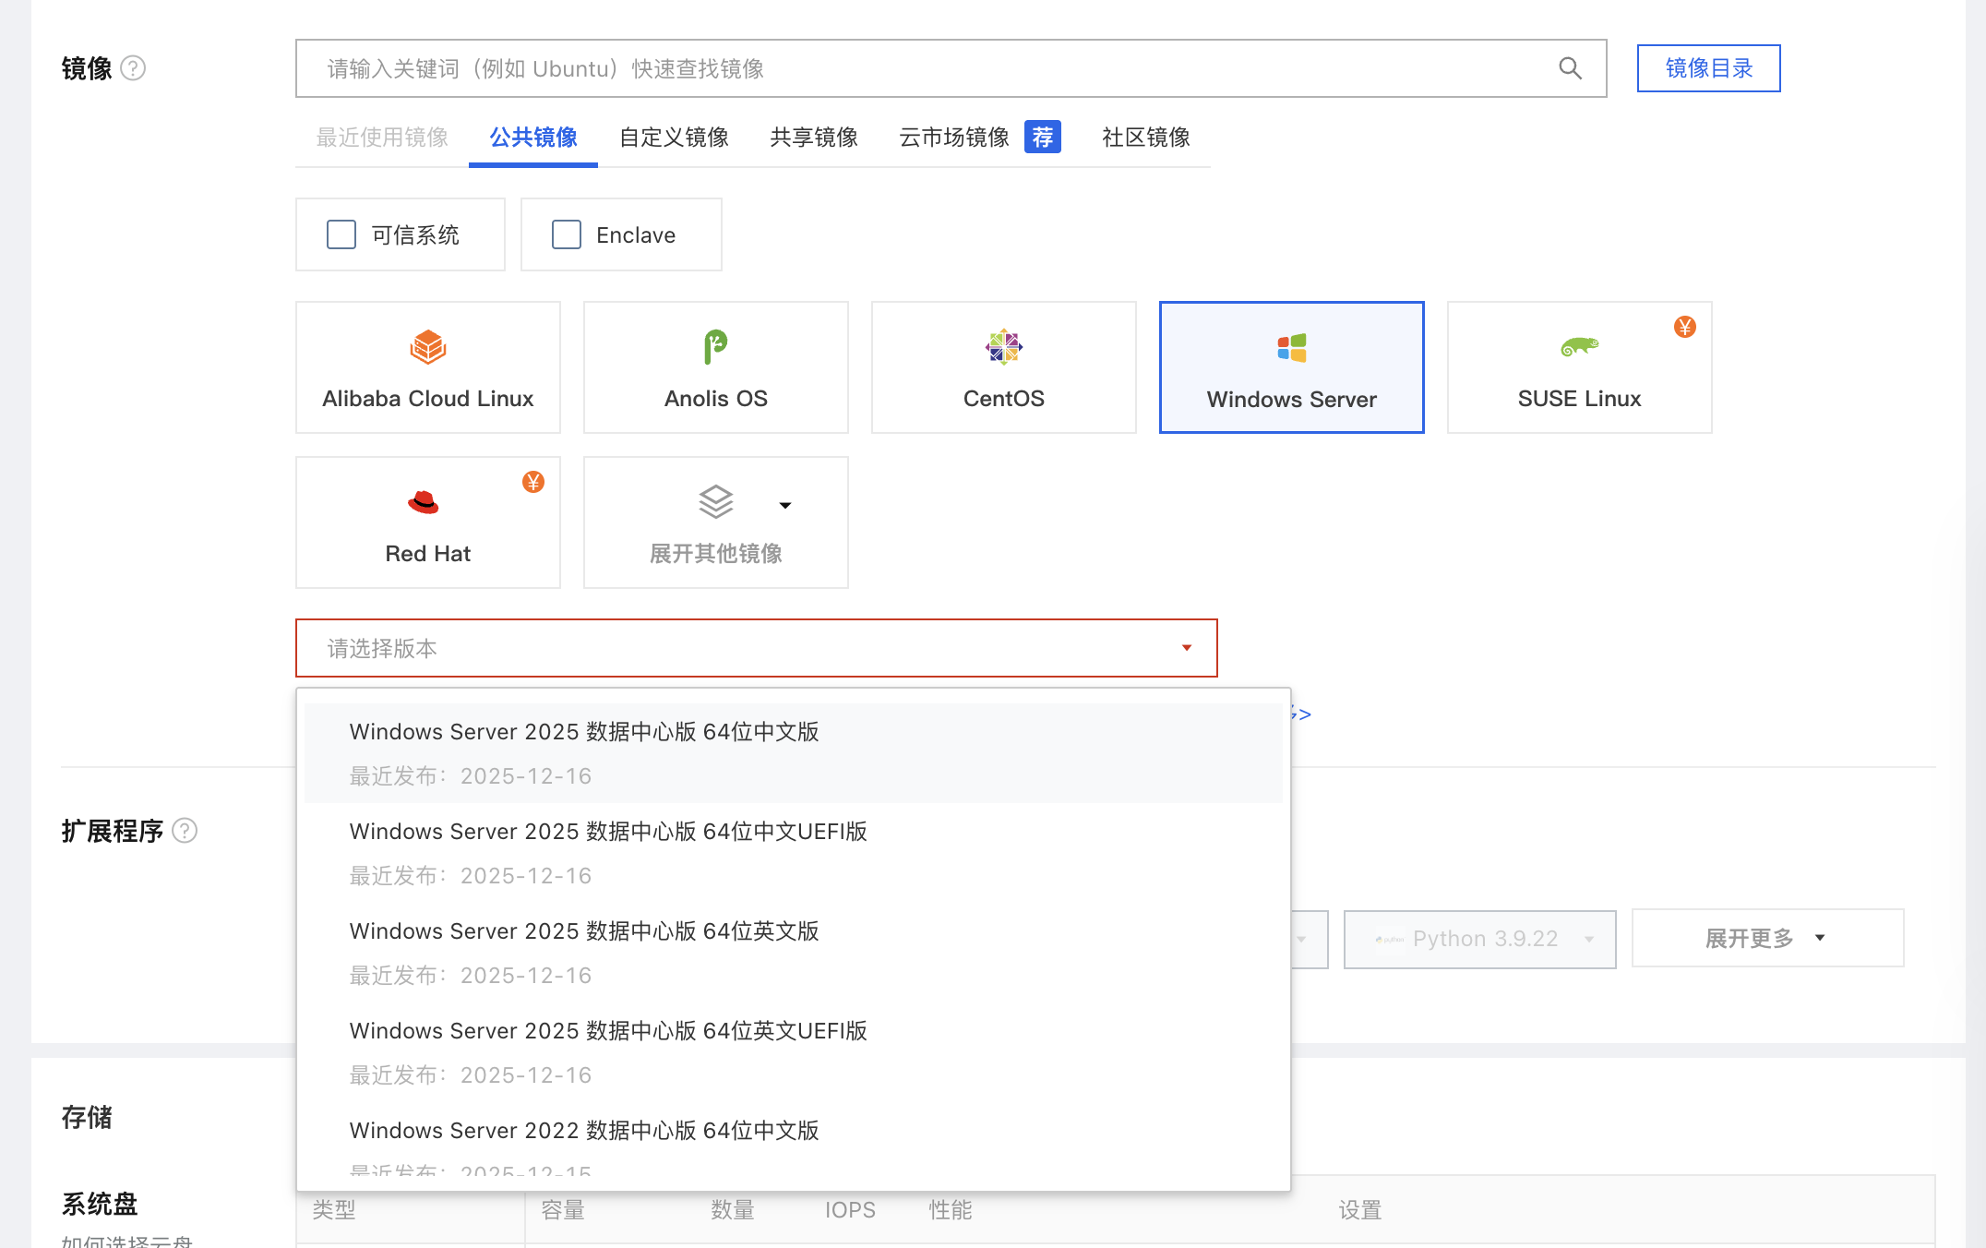Toggle the 可信系统 checkbox
Viewport: 1986px width, 1248px height.
pyautogui.click(x=341, y=234)
